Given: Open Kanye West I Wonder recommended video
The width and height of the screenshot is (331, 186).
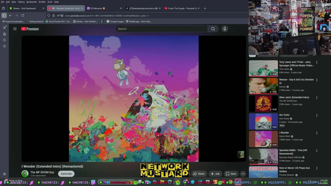Looking at the screenshot, I should point(263,139).
